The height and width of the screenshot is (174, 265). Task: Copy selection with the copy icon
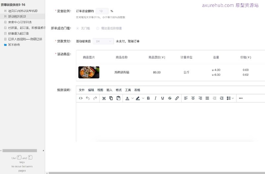111,98
